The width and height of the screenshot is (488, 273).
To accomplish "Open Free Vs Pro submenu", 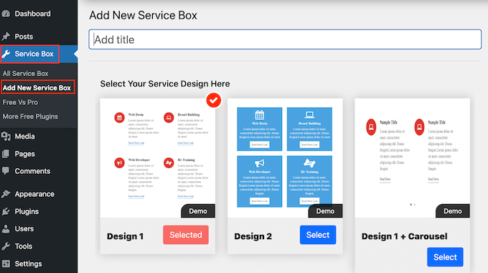I will click(x=20, y=102).
